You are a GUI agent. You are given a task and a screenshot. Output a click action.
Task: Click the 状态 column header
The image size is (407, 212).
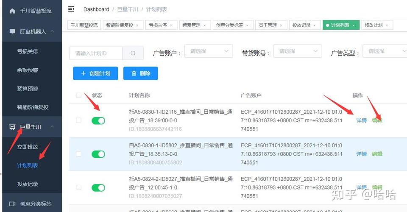(97, 95)
